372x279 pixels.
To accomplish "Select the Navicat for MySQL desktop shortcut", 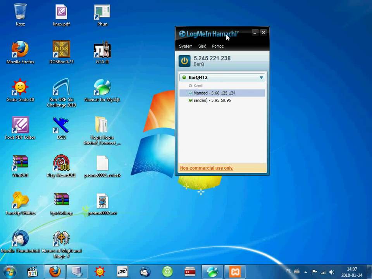I will (102, 90).
